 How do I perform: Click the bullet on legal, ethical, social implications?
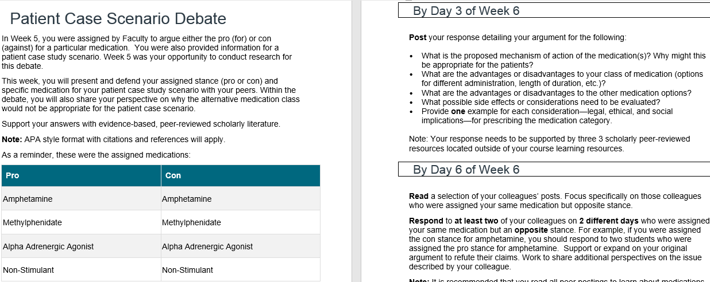coord(546,116)
